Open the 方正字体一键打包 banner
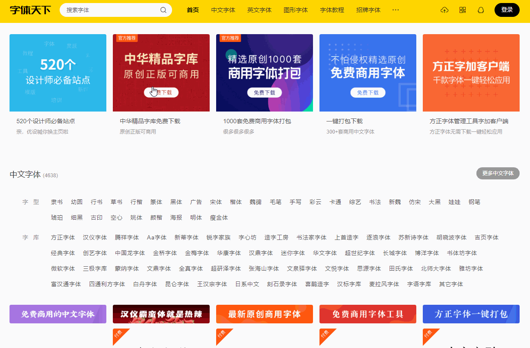The image size is (530, 348). tap(471, 314)
